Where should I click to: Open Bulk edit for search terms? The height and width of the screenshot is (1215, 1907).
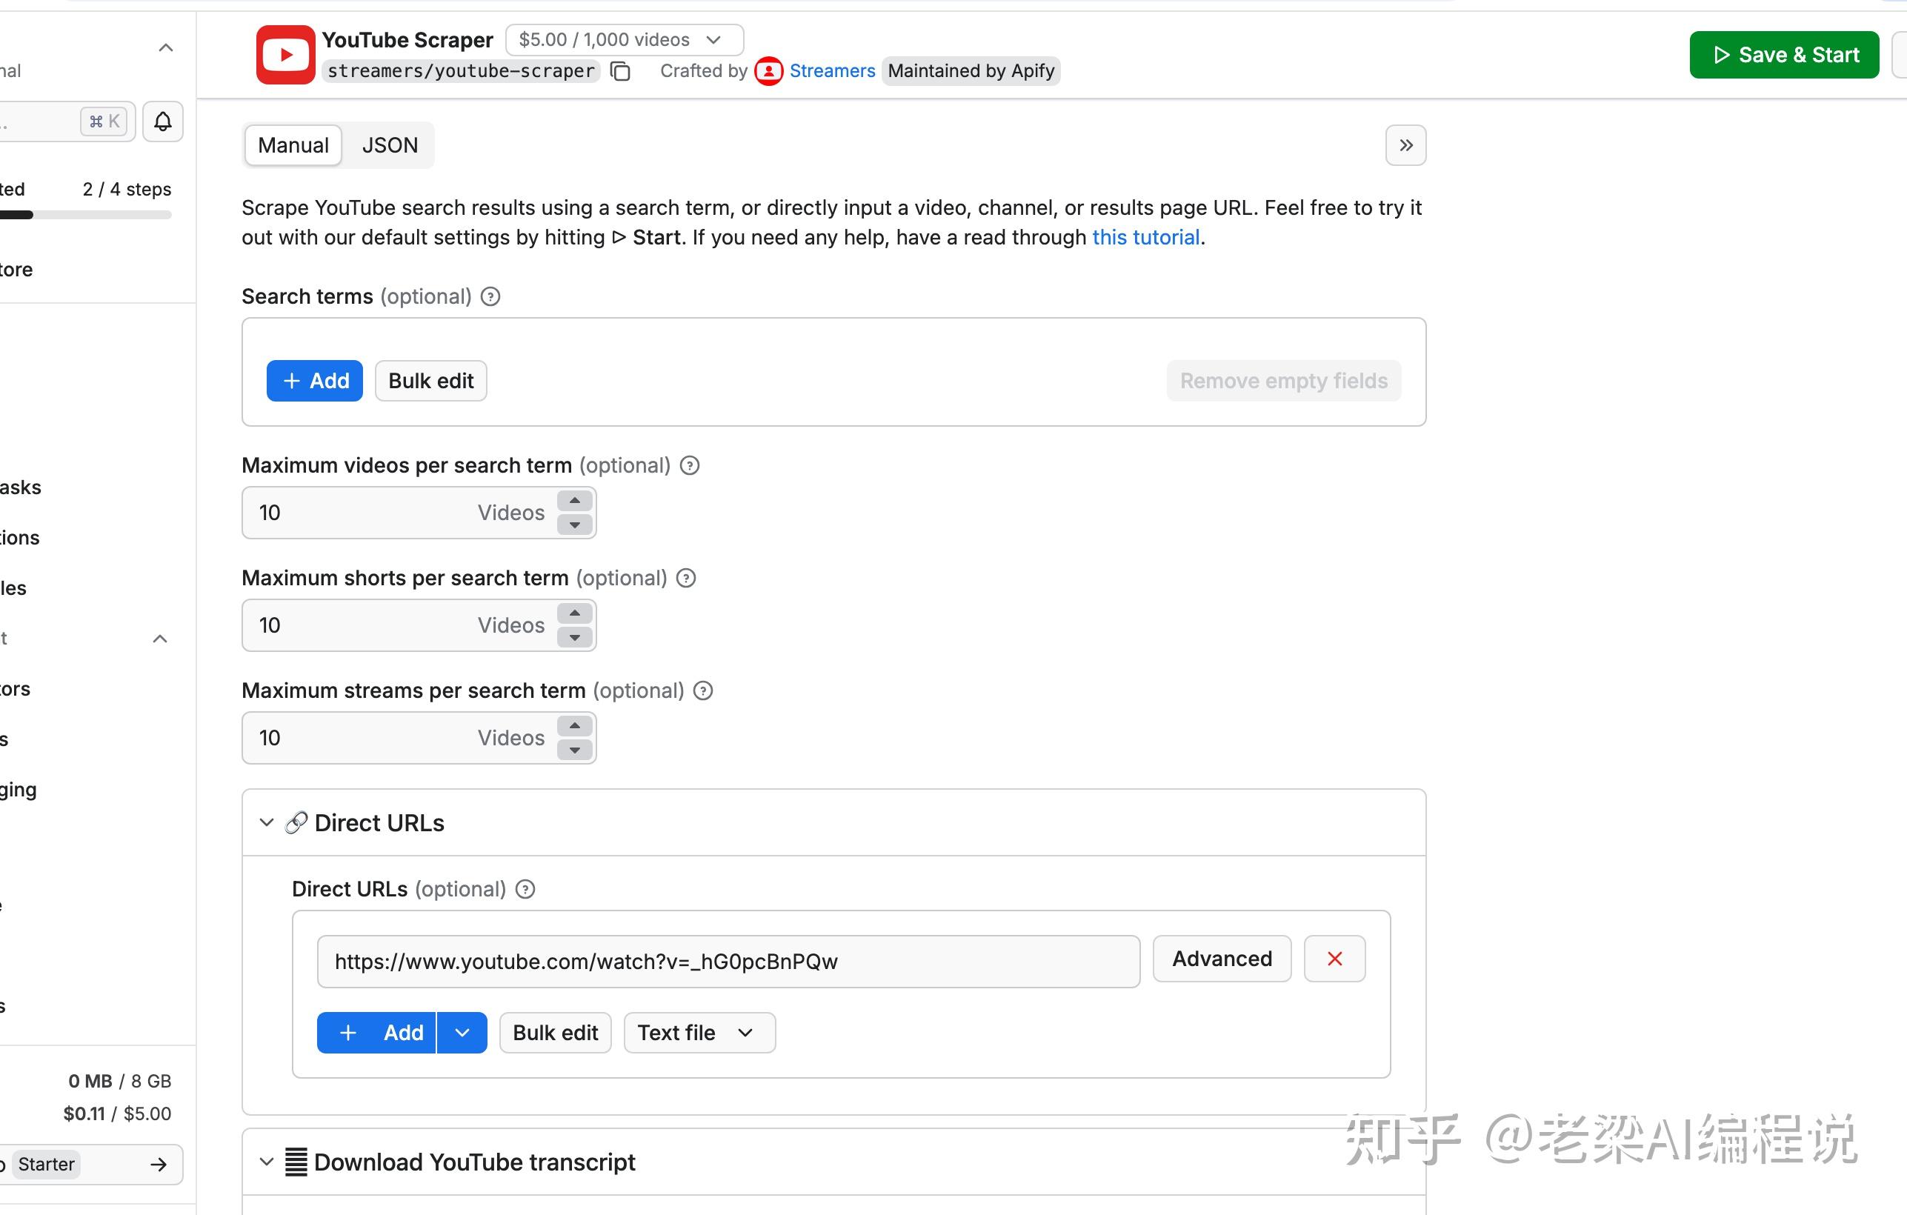click(x=431, y=381)
